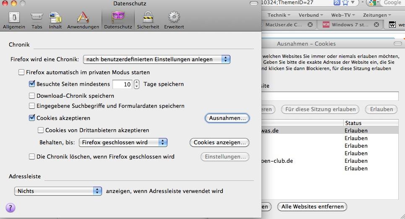Enable Download-Chronik speichern checkbox
This screenshot has height=219, width=405.
pos(32,96)
